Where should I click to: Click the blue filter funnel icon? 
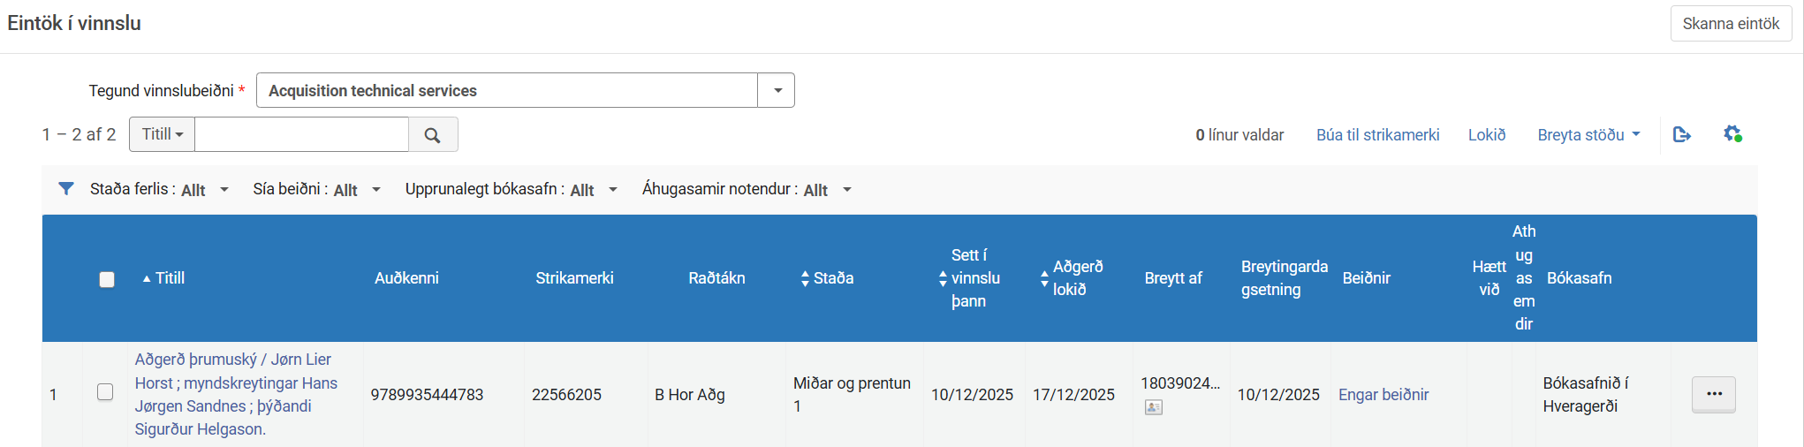tap(66, 189)
